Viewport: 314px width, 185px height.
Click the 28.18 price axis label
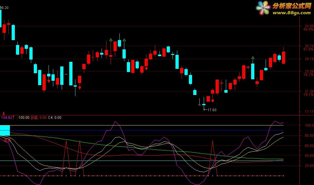click(309, 59)
